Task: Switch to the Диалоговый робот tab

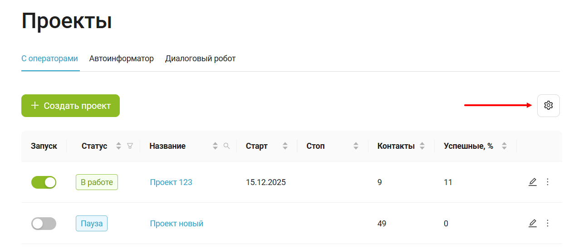Action: [x=200, y=59]
